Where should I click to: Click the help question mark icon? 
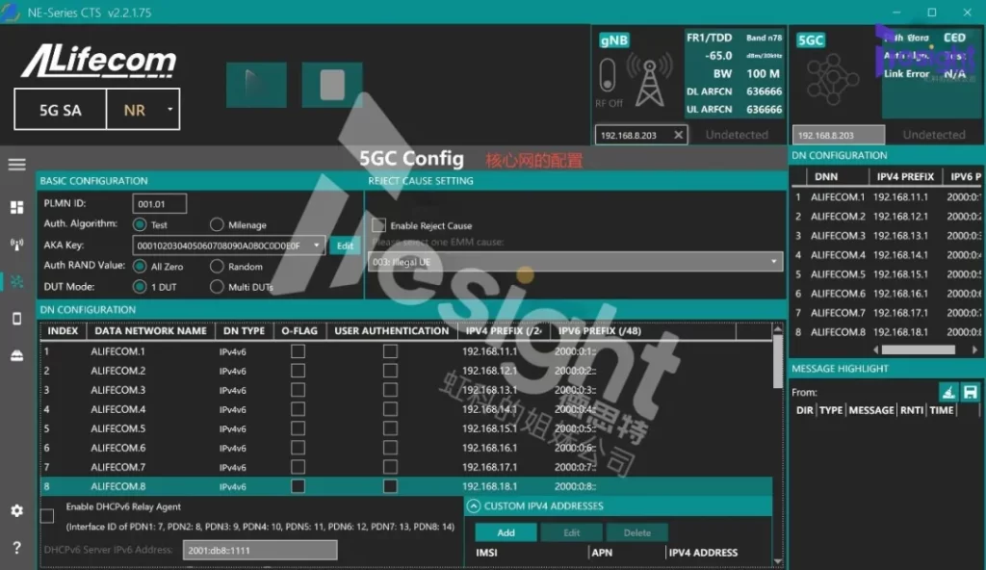[x=16, y=548]
